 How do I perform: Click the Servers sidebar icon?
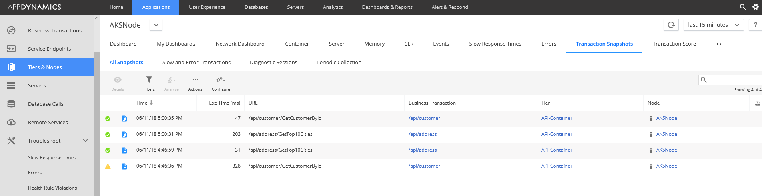(11, 85)
